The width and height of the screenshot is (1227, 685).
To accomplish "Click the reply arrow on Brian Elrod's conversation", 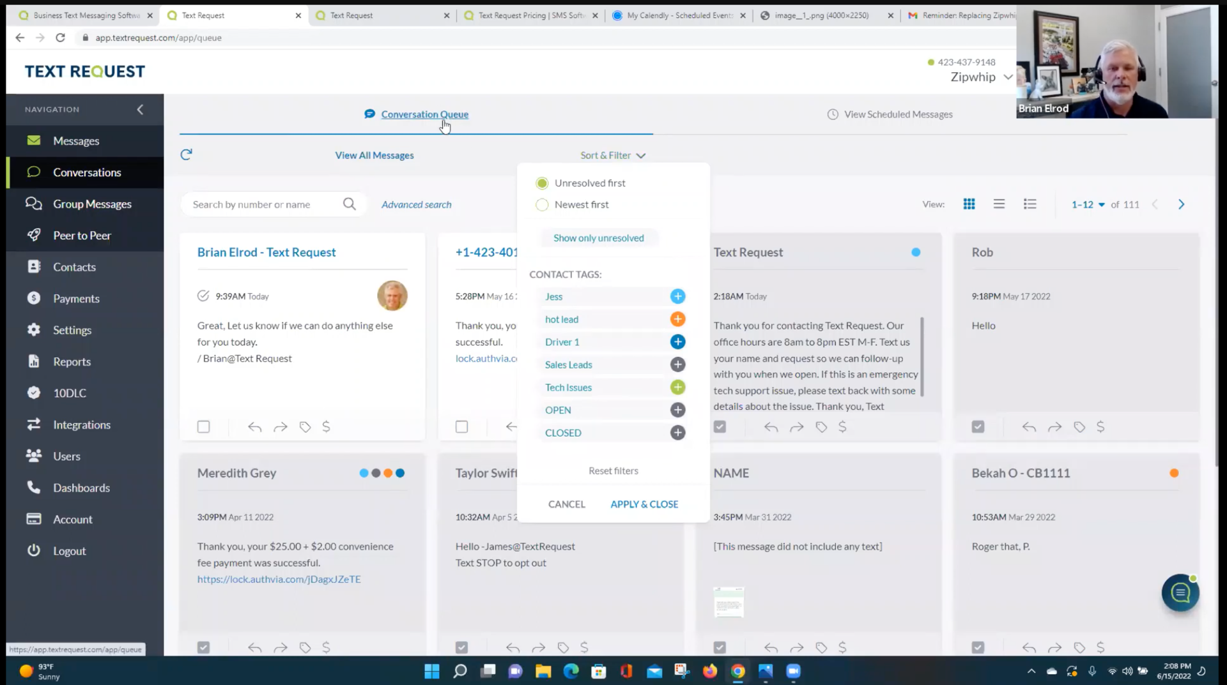I will click(254, 426).
